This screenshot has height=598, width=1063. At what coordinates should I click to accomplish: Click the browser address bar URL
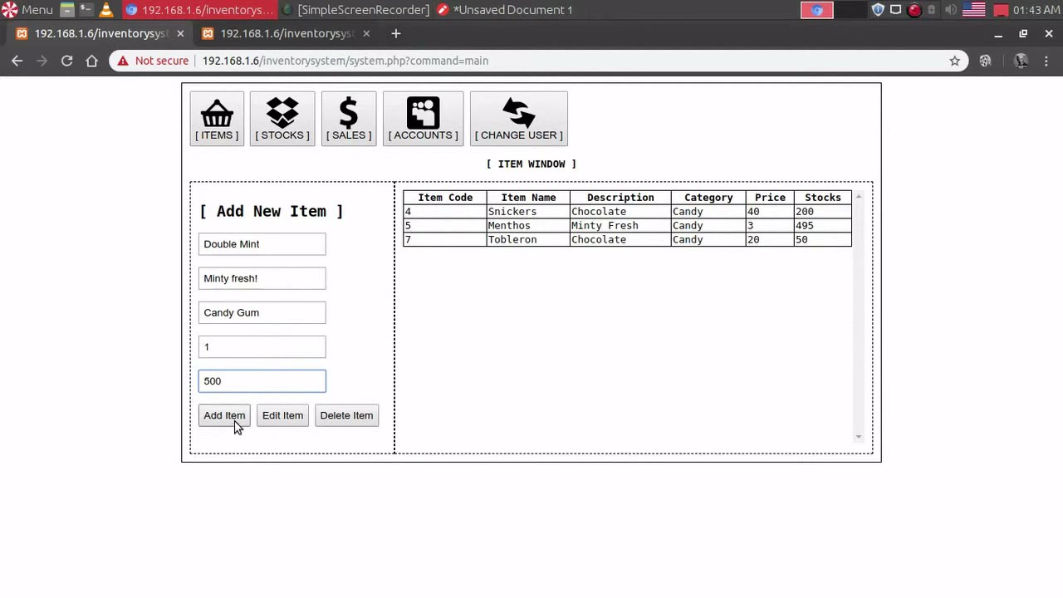[x=345, y=61]
